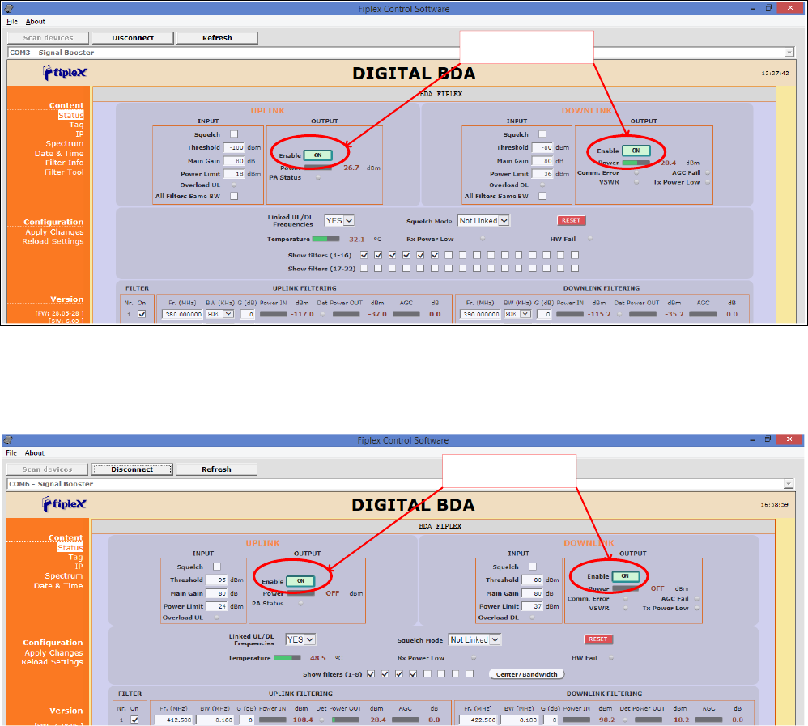Toggle the Downlink Enable ON switch in the lower window
808x726 pixels.
pos(625,576)
